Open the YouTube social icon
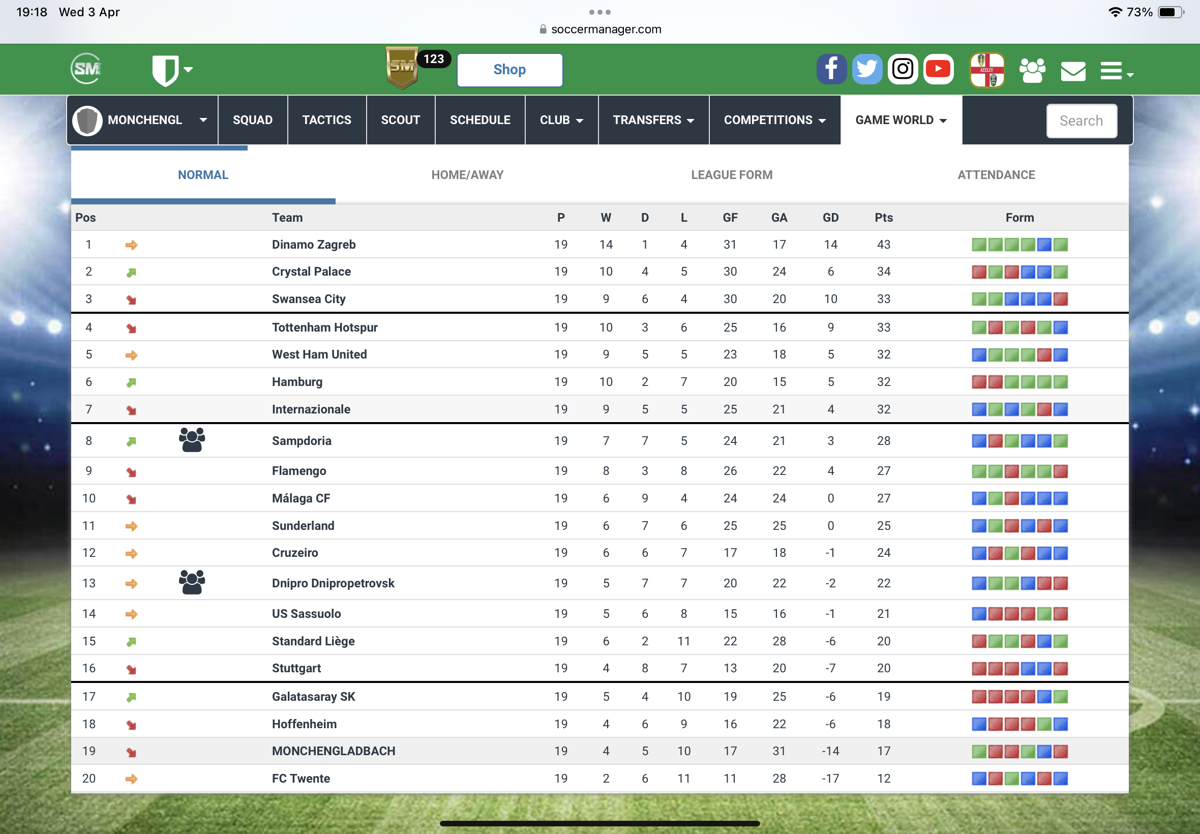 click(938, 69)
